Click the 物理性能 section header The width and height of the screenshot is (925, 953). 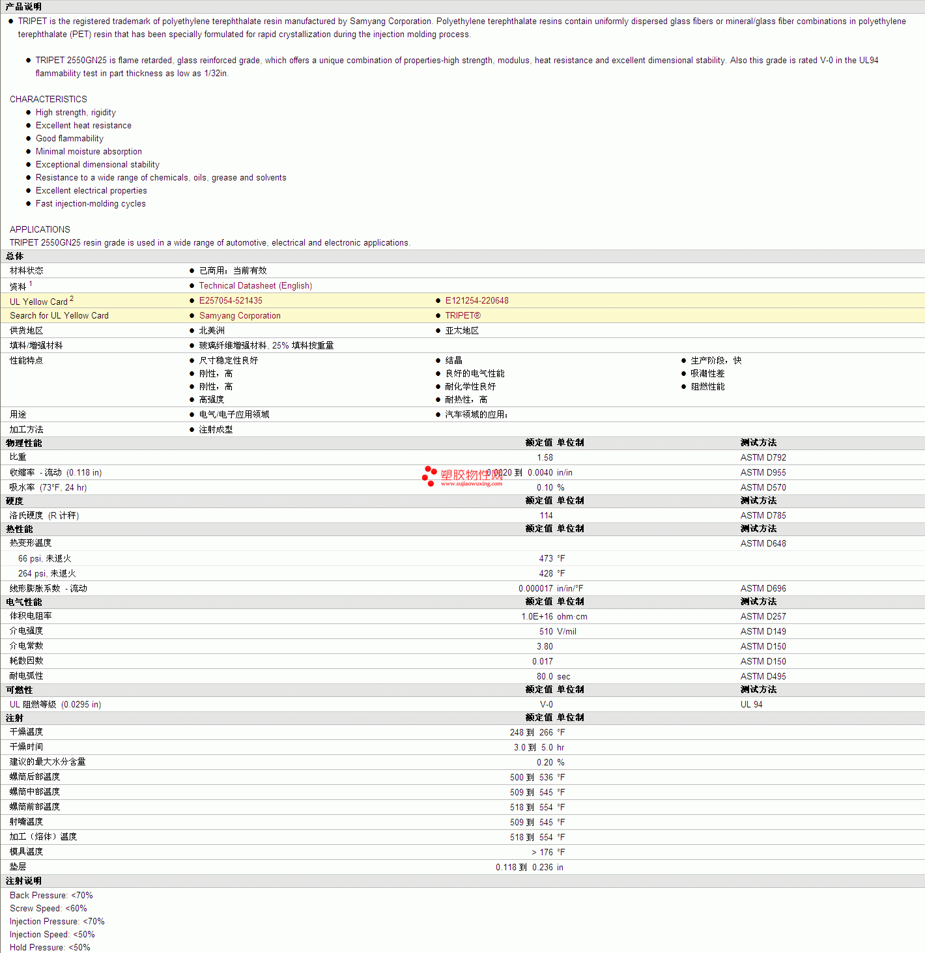point(23,444)
